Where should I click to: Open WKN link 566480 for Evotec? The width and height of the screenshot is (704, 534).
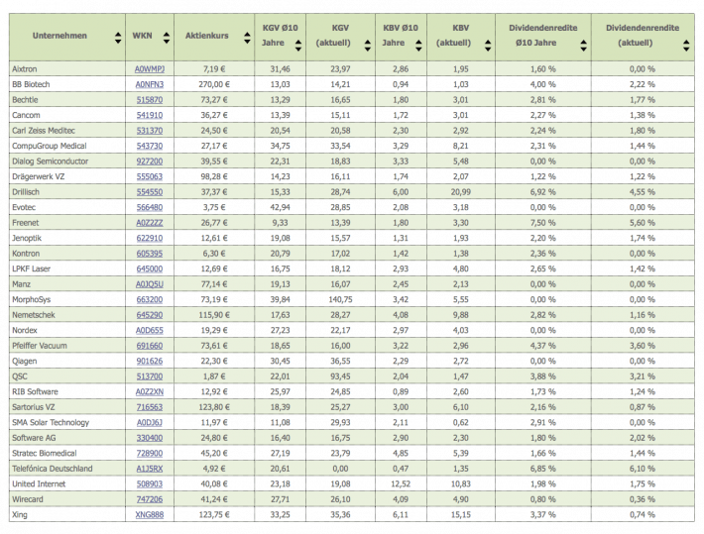(150, 207)
